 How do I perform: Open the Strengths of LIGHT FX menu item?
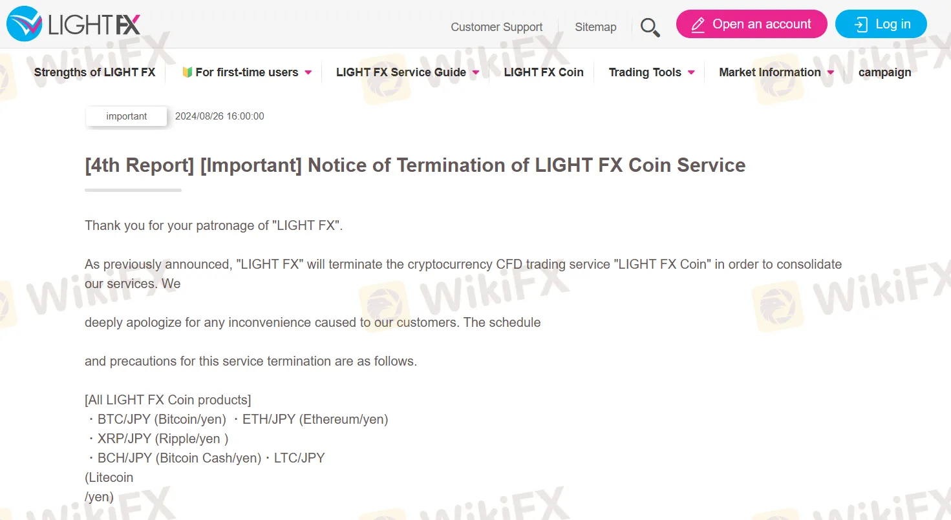[94, 72]
